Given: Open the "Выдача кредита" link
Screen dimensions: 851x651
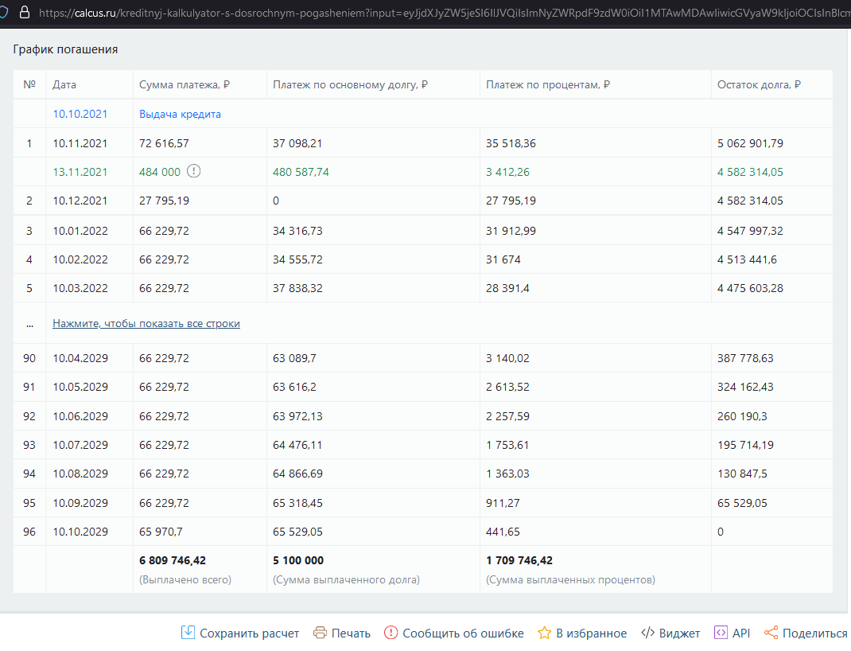Looking at the screenshot, I should pyautogui.click(x=180, y=114).
